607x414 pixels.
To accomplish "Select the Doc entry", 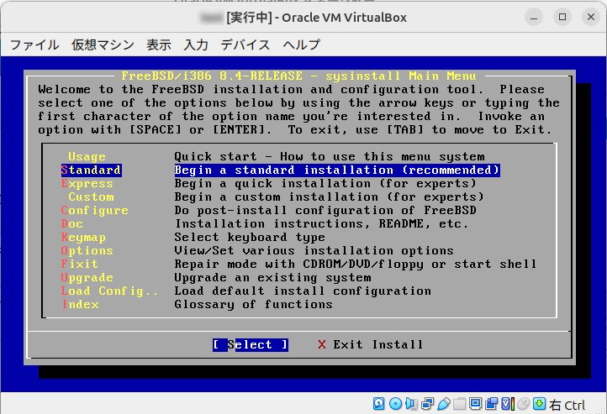I will [72, 224].
